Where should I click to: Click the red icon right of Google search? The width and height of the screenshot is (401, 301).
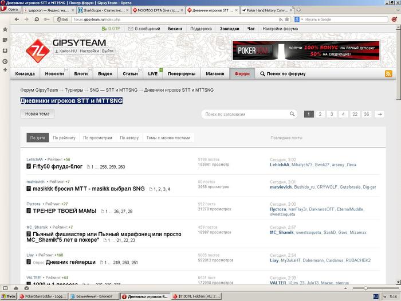[394, 19]
